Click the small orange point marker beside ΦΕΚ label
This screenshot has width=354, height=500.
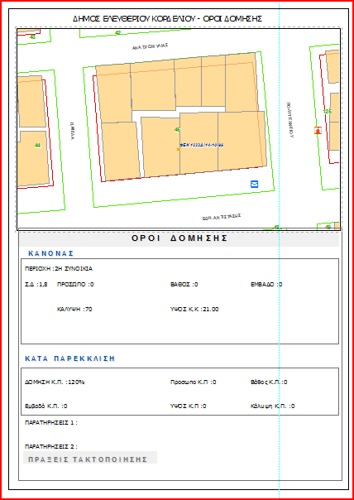click(x=178, y=149)
